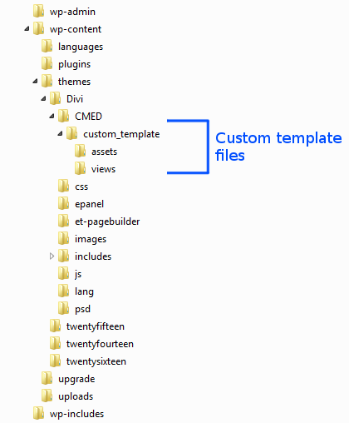Collapse the custom_template folder arrow
The height and width of the screenshot is (423, 349).
click(60, 133)
